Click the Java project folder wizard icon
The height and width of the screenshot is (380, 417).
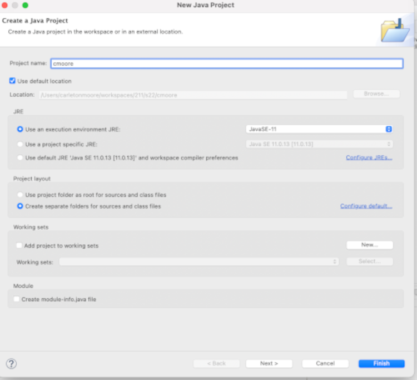[395, 31]
